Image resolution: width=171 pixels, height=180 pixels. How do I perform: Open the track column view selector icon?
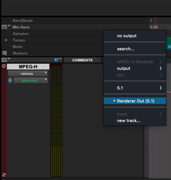tap(4, 60)
